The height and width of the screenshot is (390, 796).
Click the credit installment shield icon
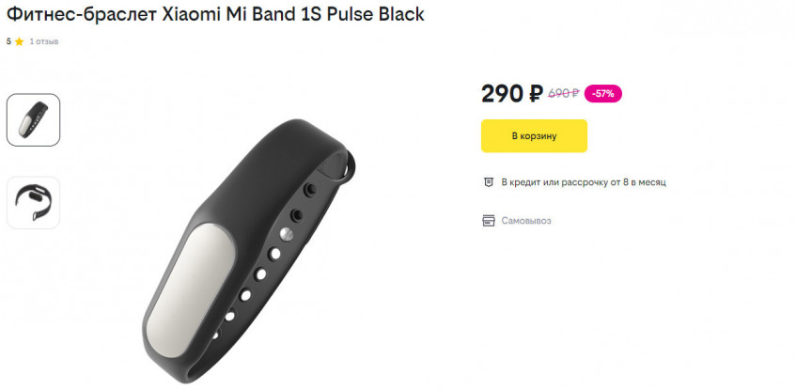click(489, 182)
